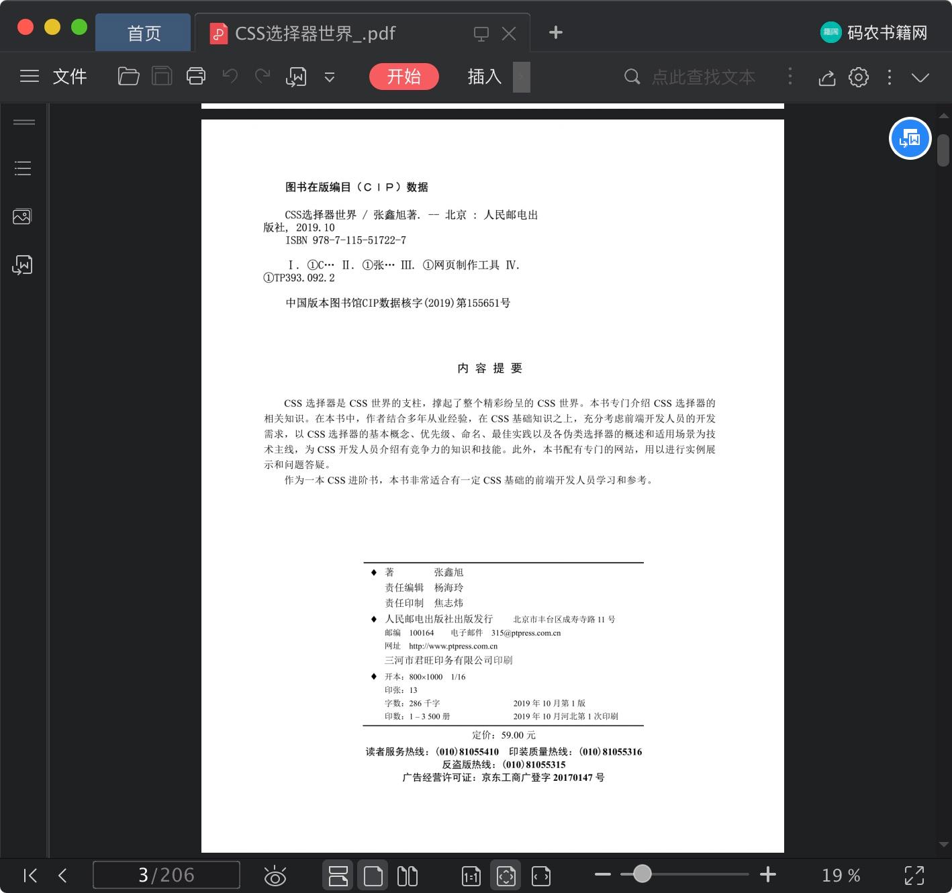Screen dimensions: 952x893
Task: Open the more tools menu with three dots
Action: (889, 77)
